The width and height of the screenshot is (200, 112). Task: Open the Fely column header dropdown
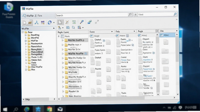click(134, 31)
